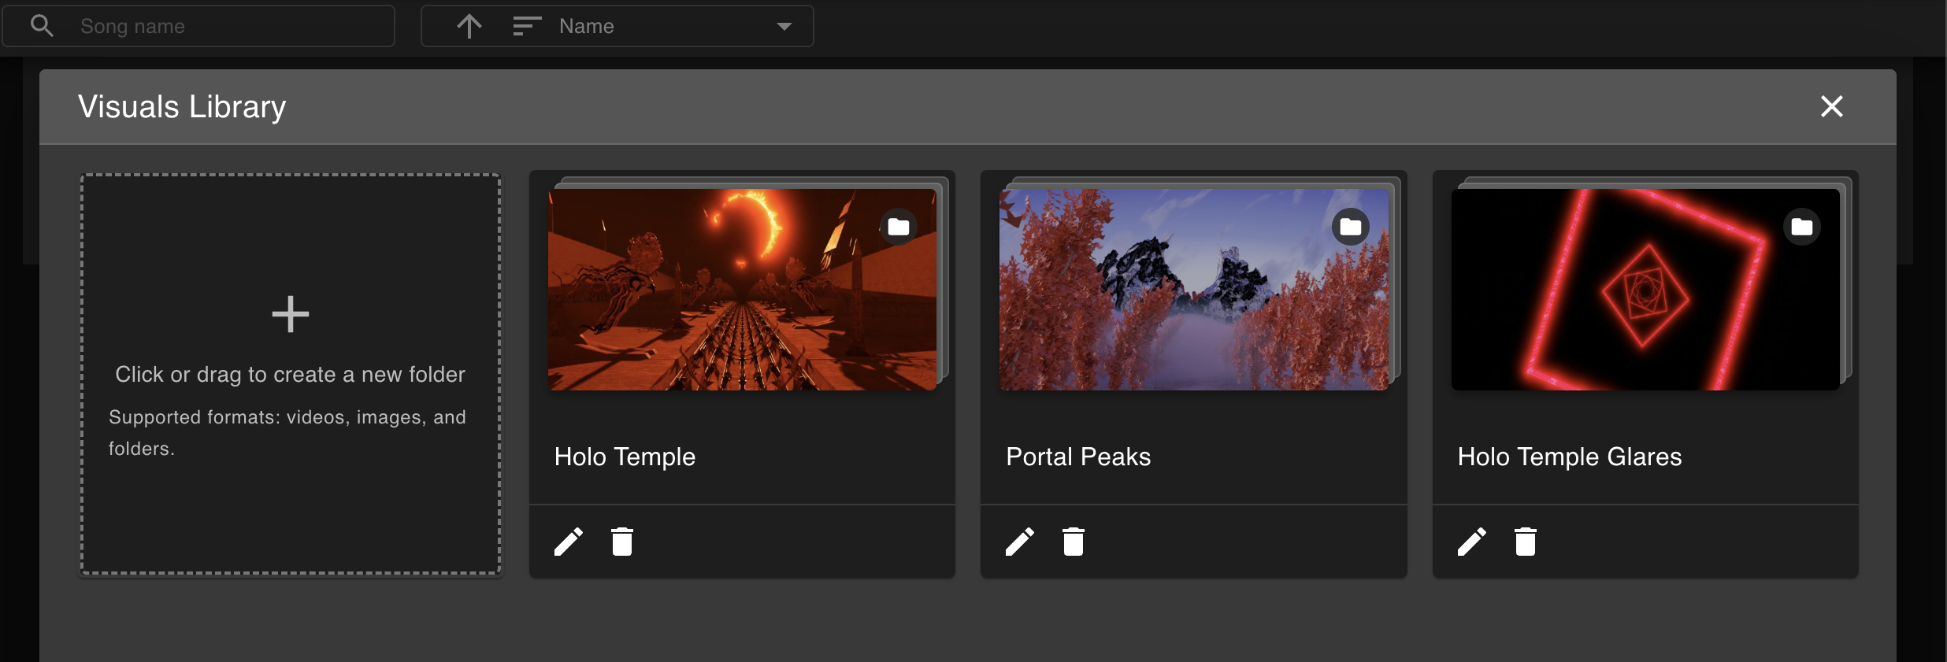
Task: Click the 'Supported formats' description text
Action: [x=287, y=432]
